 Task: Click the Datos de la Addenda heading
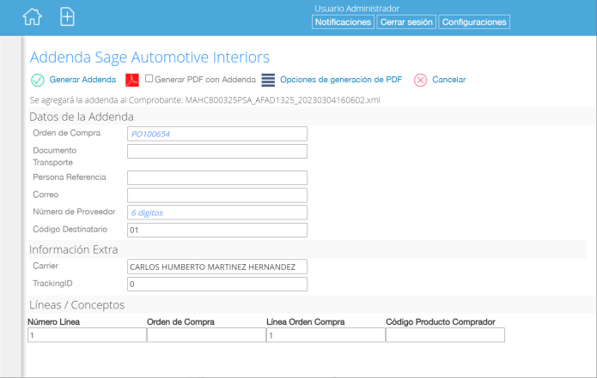[82, 117]
